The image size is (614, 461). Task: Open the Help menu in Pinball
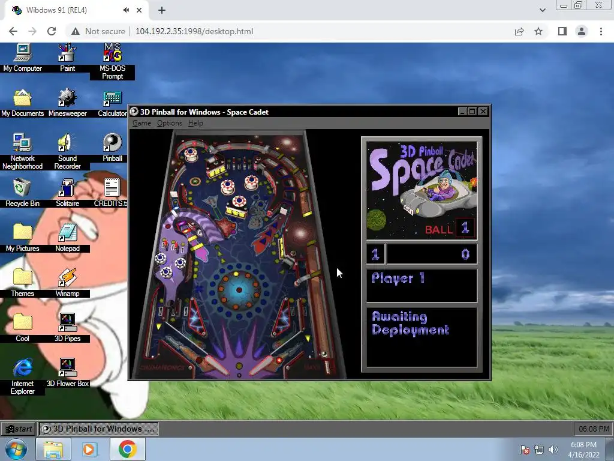(x=195, y=123)
